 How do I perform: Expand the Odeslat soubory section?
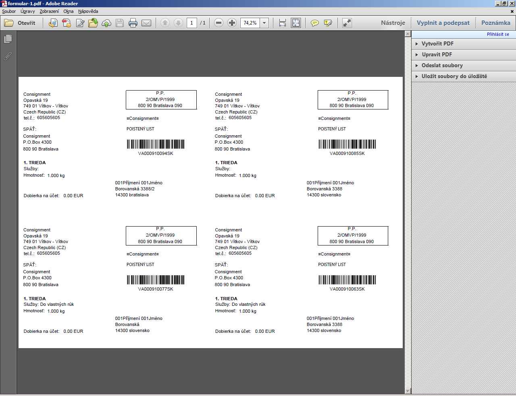click(442, 65)
